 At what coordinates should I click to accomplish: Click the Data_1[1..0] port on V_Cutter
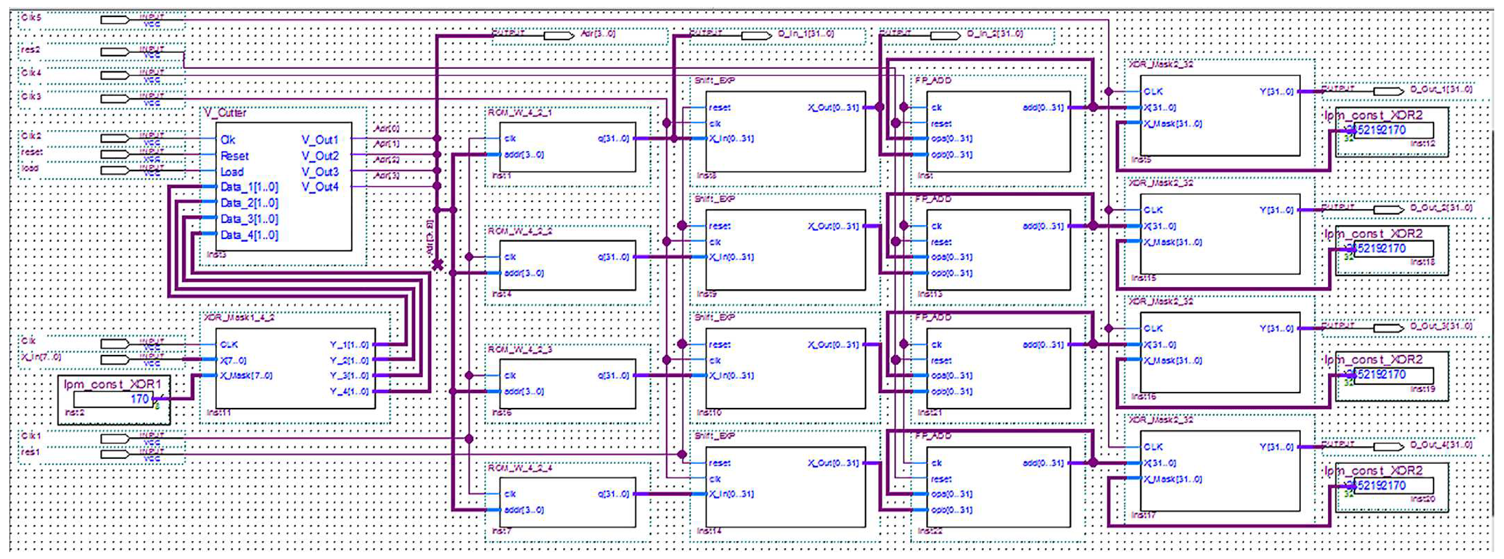tap(249, 187)
